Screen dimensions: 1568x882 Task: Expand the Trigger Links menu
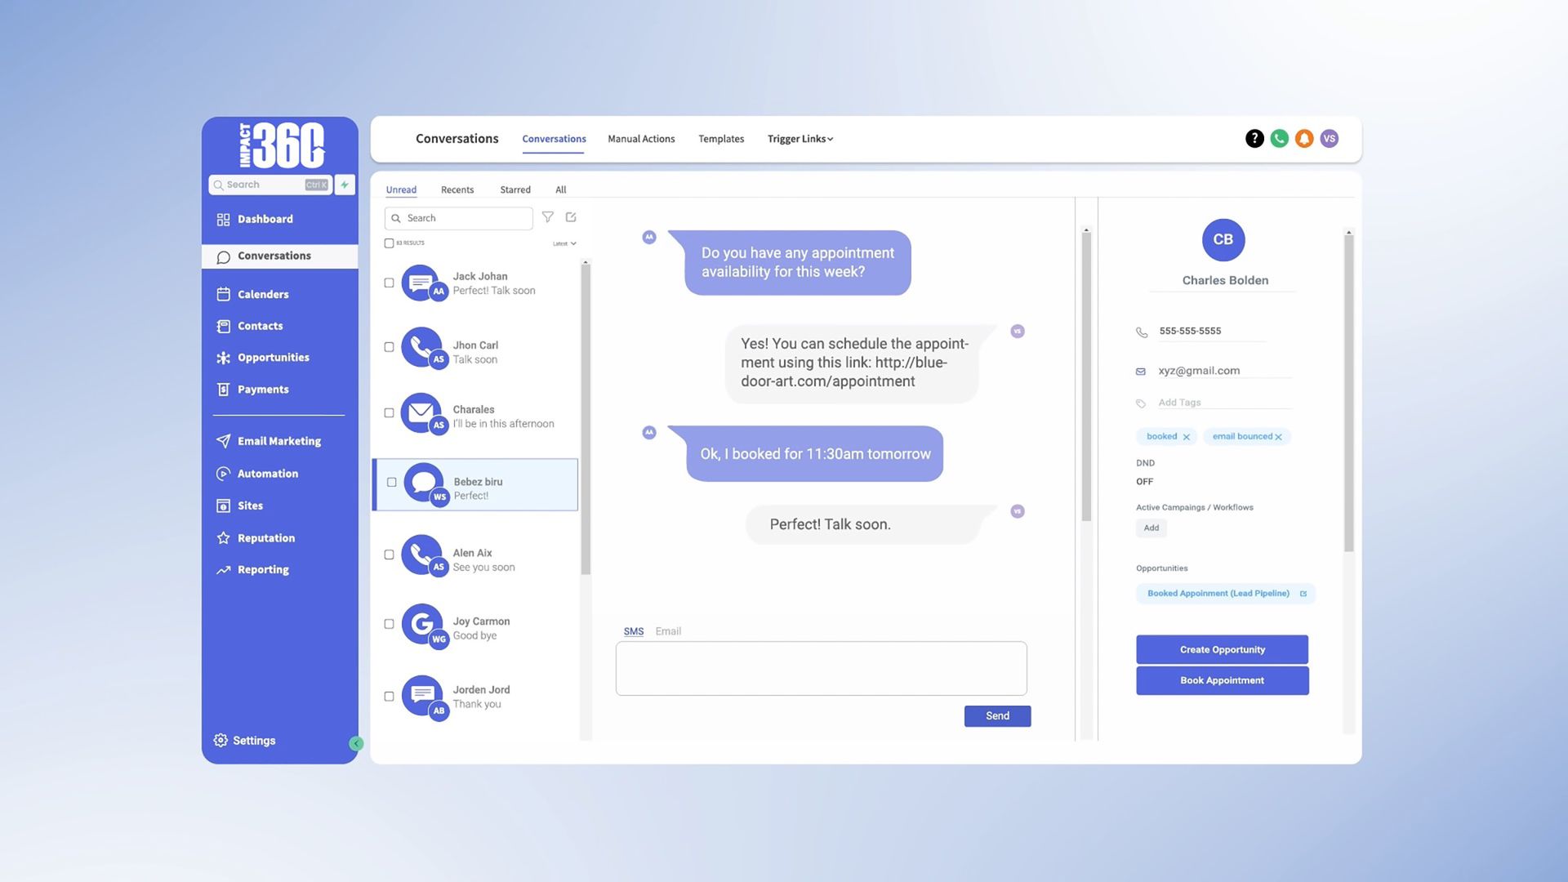[800, 139]
